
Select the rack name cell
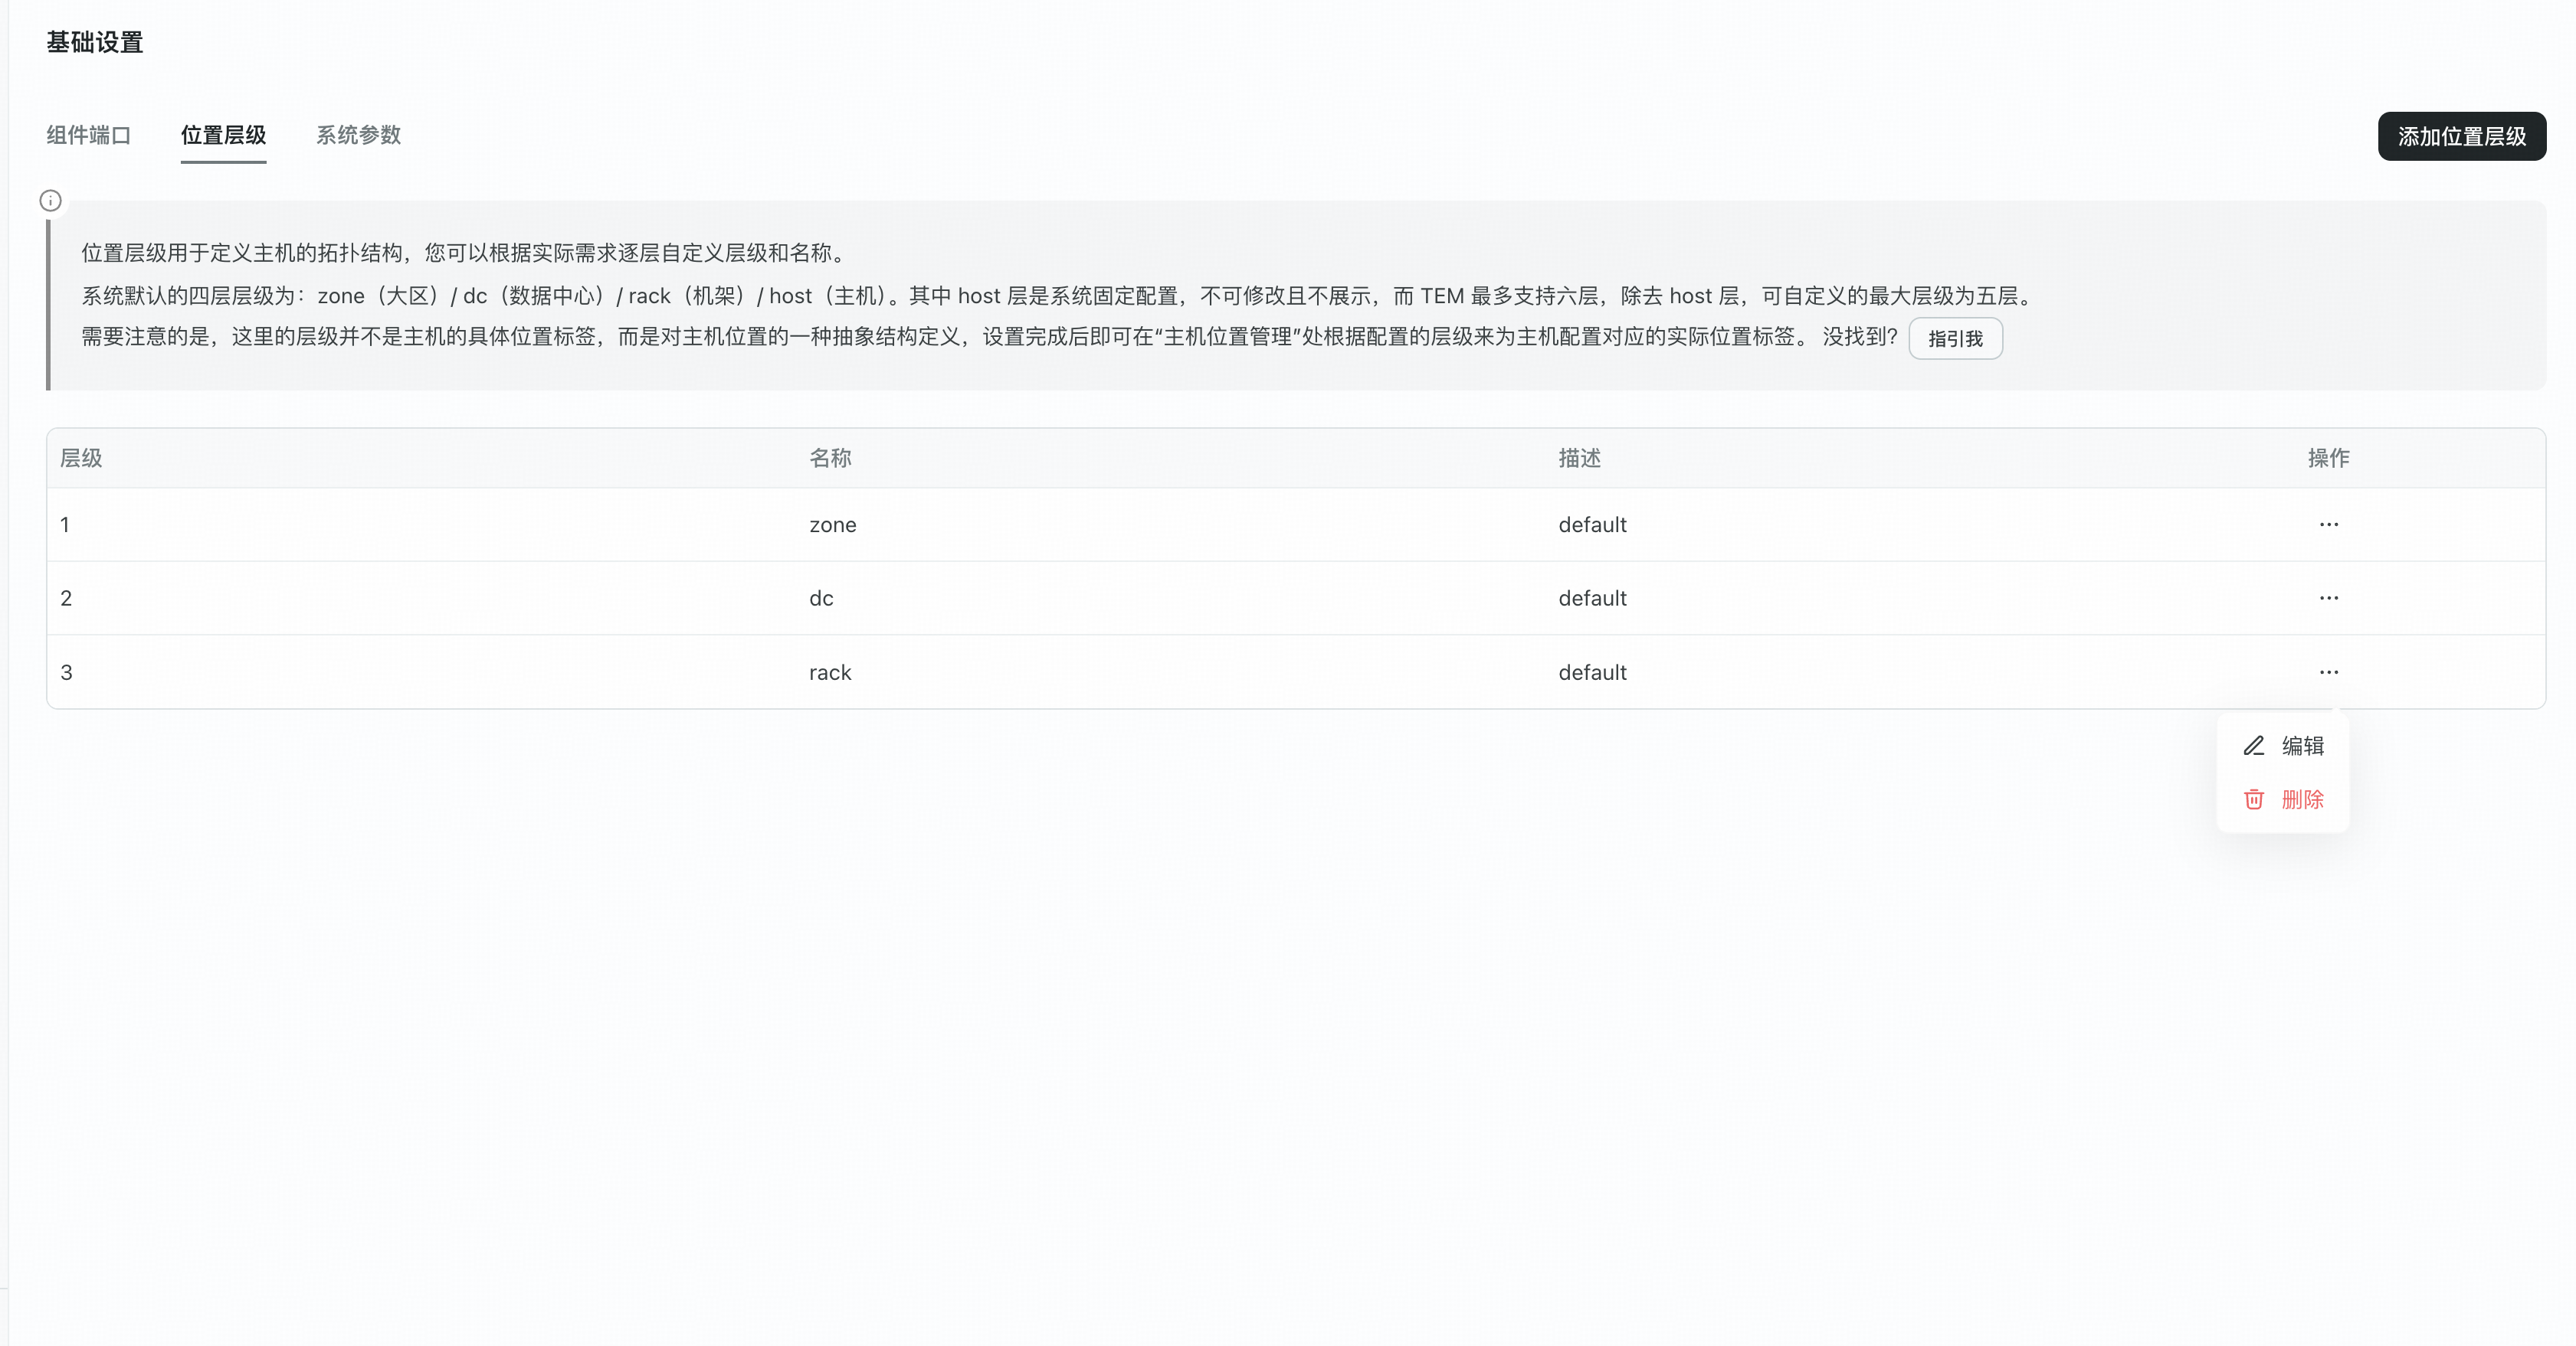click(x=830, y=672)
